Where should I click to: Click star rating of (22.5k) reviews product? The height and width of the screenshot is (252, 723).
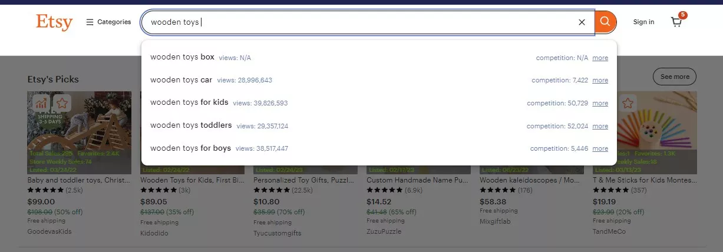(272, 190)
